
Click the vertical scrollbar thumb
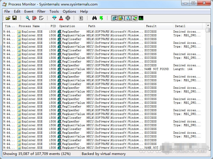[208, 30]
